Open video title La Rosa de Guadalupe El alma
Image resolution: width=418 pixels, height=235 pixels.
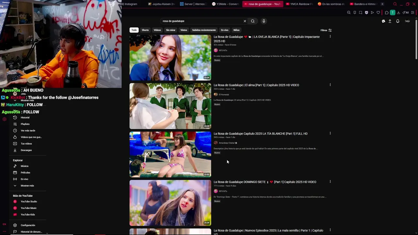(256, 85)
